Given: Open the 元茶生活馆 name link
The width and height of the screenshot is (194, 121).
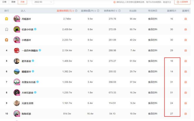Looking at the screenshot, I should point(27,103).
